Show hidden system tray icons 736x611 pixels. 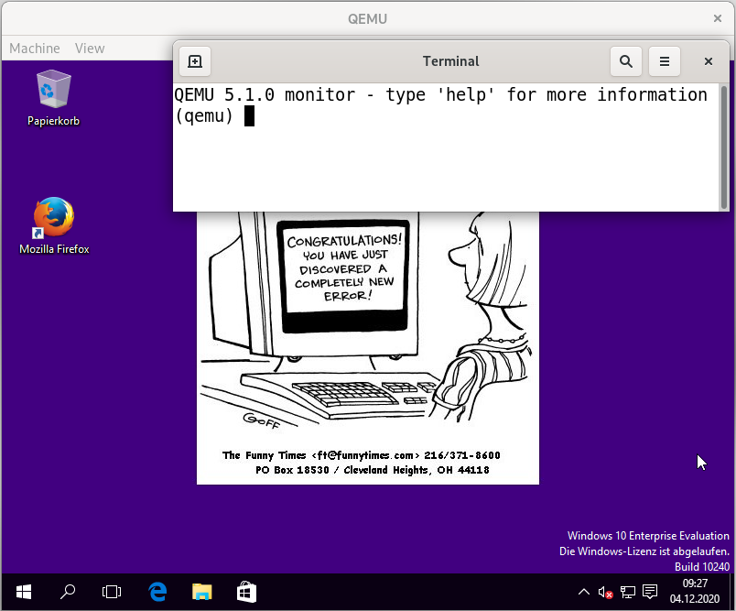click(x=584, y=592)
